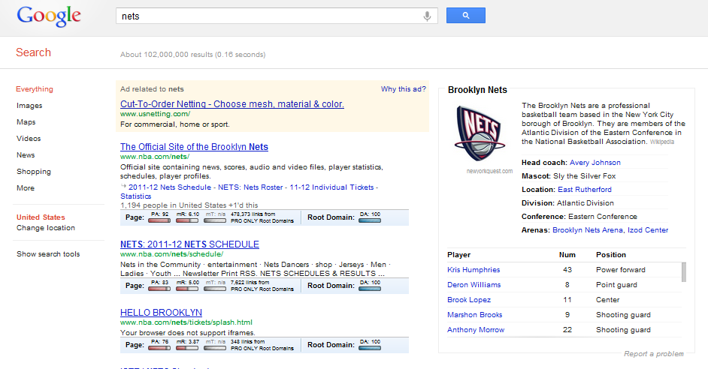Click mR 5.00 bar for Nets Schedule result
The image size is (708, 369).
click(x=187, y=289)
